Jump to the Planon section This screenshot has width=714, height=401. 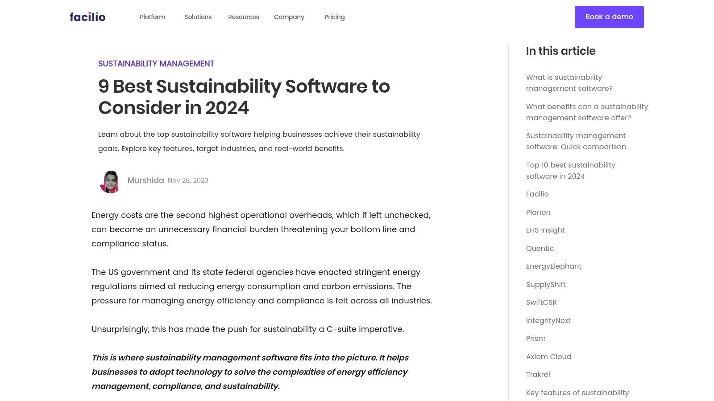538,212
